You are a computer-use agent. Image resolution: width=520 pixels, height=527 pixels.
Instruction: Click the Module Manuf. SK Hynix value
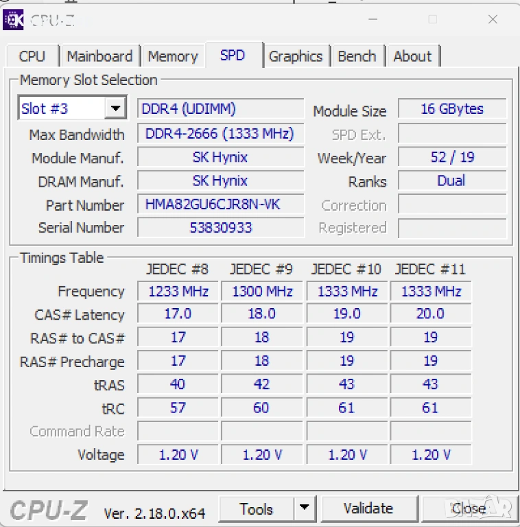click(x=220, y=157)
